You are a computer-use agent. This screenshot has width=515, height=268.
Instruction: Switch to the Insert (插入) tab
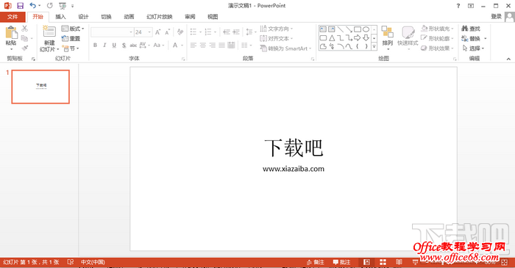coord(60,17)
